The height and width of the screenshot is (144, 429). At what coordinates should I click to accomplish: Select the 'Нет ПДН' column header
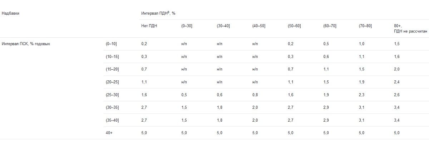(149, 26)
